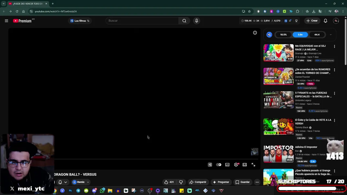Open Chrome media control icon
Screen dimensions: 347x195
coord(330,11)
